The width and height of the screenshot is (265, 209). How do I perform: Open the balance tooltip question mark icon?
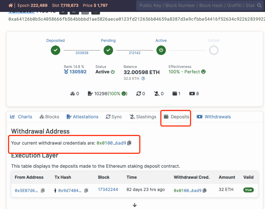pyautogui.click(x=143, y=78)
